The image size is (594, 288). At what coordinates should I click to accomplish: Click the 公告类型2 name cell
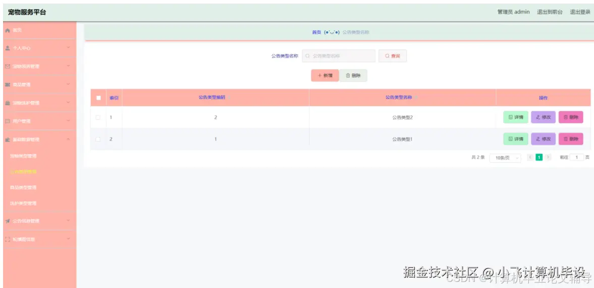point(402,117)
